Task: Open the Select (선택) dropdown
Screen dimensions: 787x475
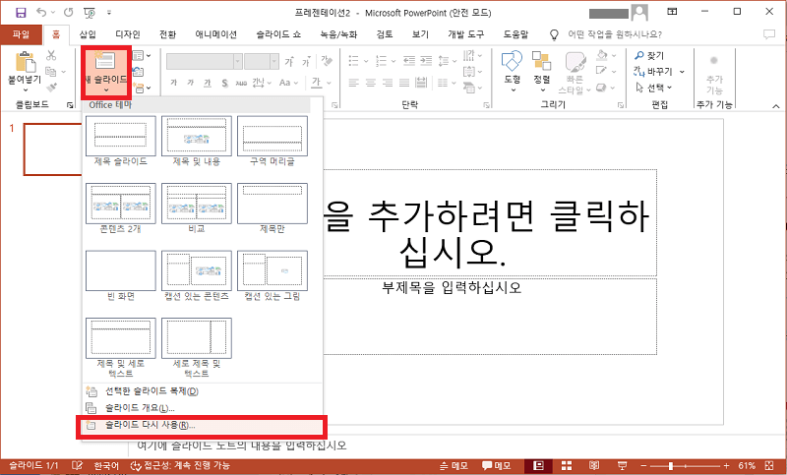Action: [654, 88]
